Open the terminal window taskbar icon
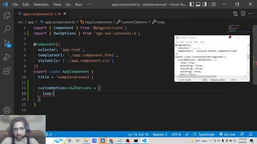The width and height of the screenshot is (257, 144). (136, 140)
